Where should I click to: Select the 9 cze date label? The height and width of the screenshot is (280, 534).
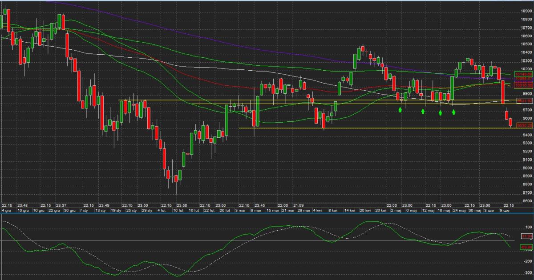coord(505,210)
